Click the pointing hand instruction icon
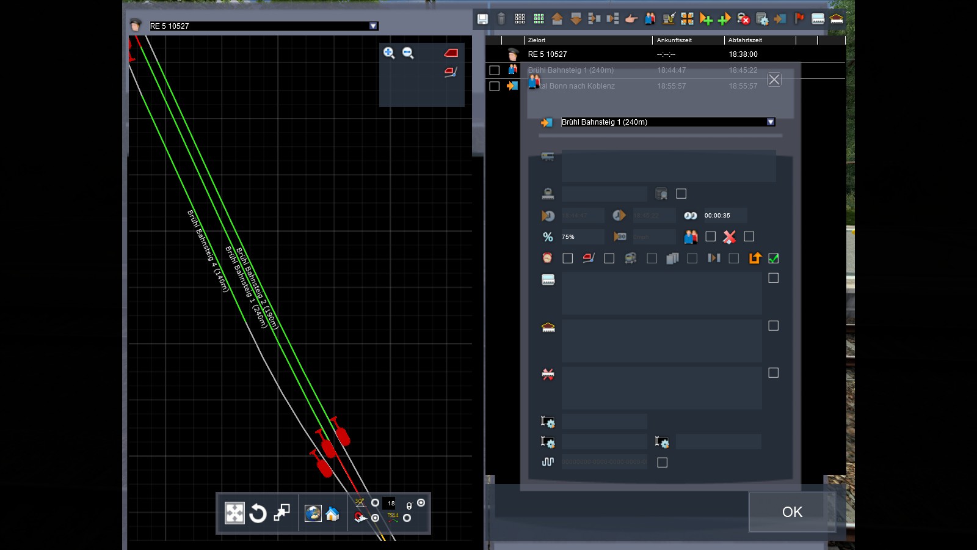The width and height of the screenshot is (977, 550). pos(631,19)
